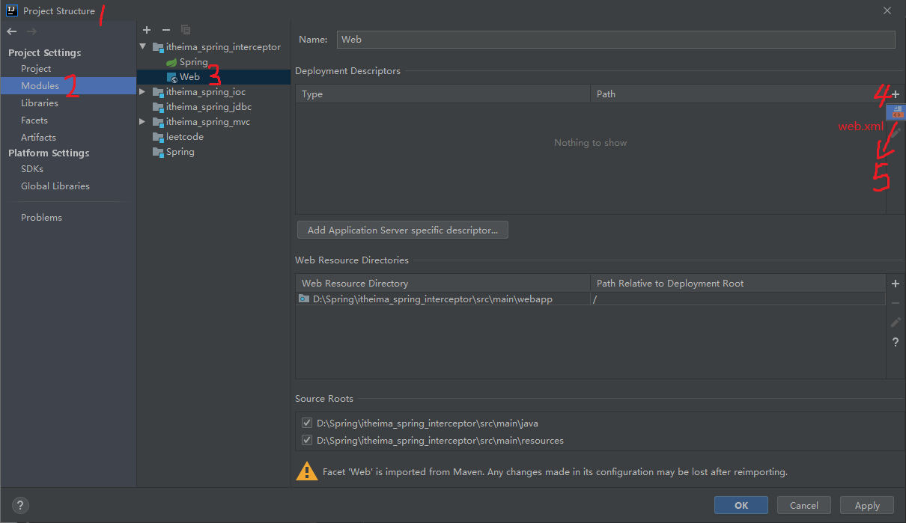The height and width of the screenshot is (523, 906).
Task: Add a deployment descriptor with the plus icon
Action: (896, 94)
